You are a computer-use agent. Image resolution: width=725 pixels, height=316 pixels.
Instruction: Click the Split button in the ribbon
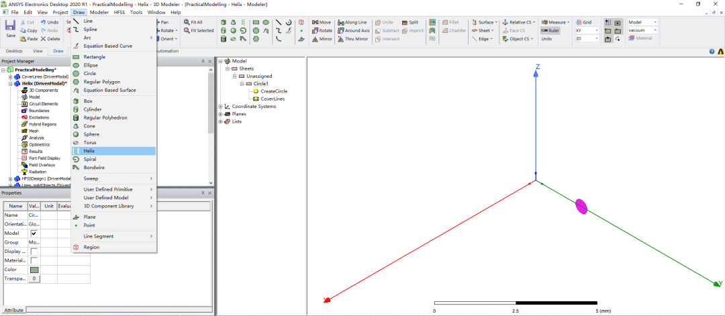[x=409, y=22]
